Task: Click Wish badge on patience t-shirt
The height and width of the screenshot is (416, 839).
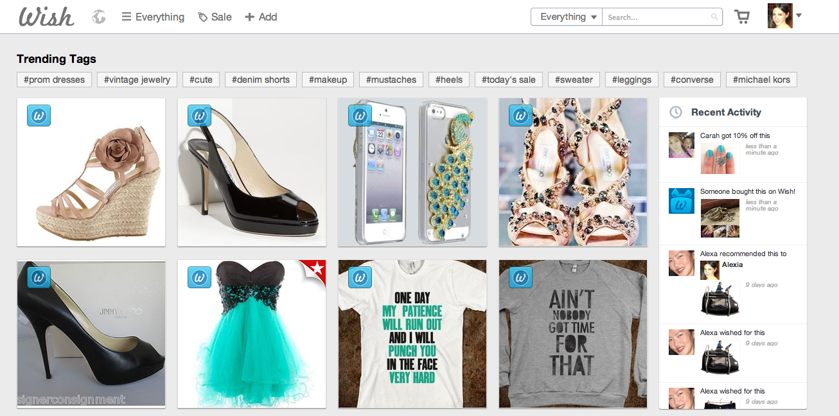Action: [x=360, y=277]
